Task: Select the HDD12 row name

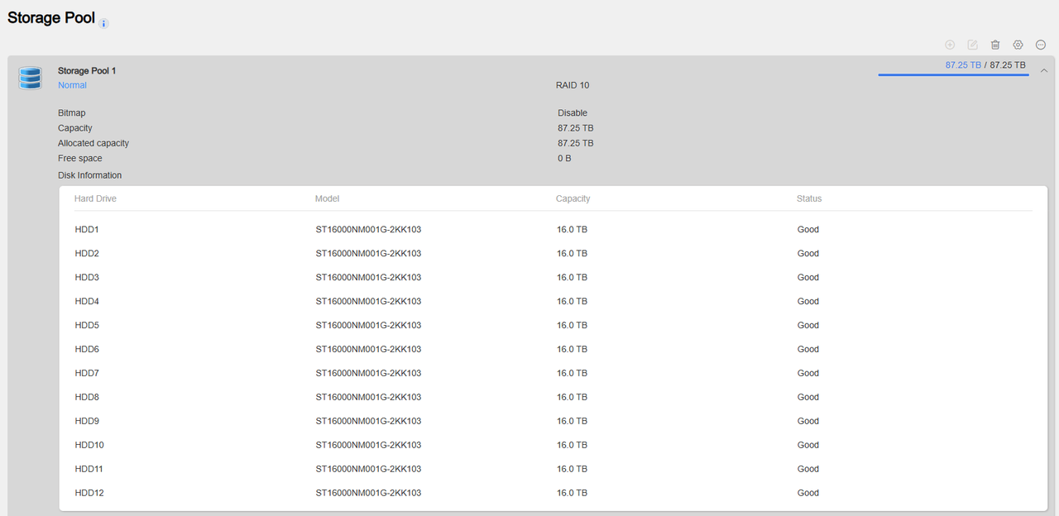Action: 89,493
